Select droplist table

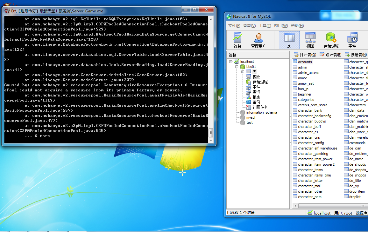click(355, 197)
